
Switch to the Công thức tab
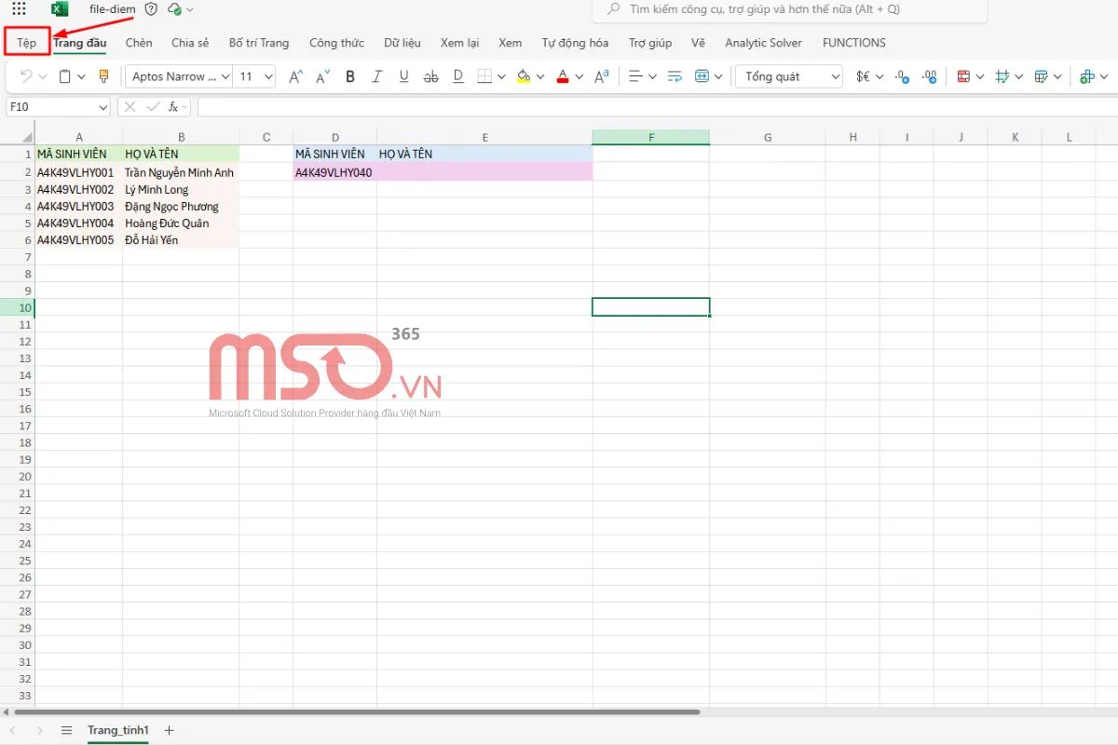click(336, 43)
